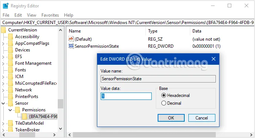Click the REG_SZ type cell
This screenshot has height=138, width=255.
coord(155,39)
